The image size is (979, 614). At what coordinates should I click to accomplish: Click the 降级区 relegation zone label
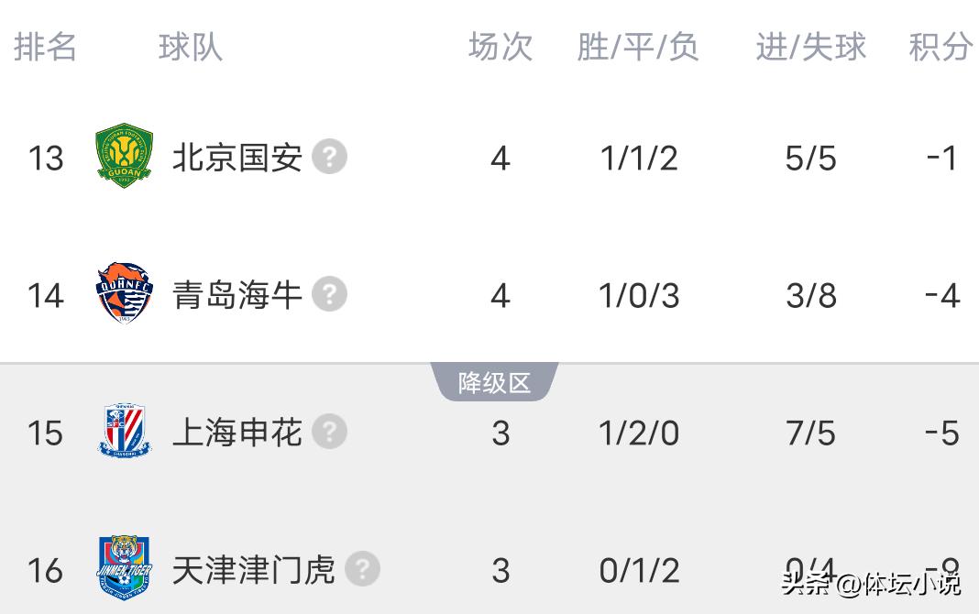[x=495, y=382]
